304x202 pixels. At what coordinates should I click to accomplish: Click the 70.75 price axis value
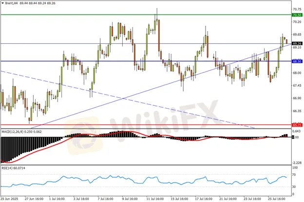point(297,9)
